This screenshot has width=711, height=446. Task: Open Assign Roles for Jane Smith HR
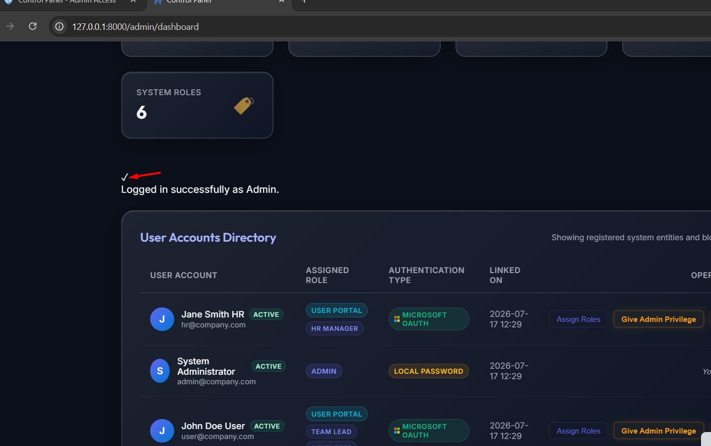(578, 319)
